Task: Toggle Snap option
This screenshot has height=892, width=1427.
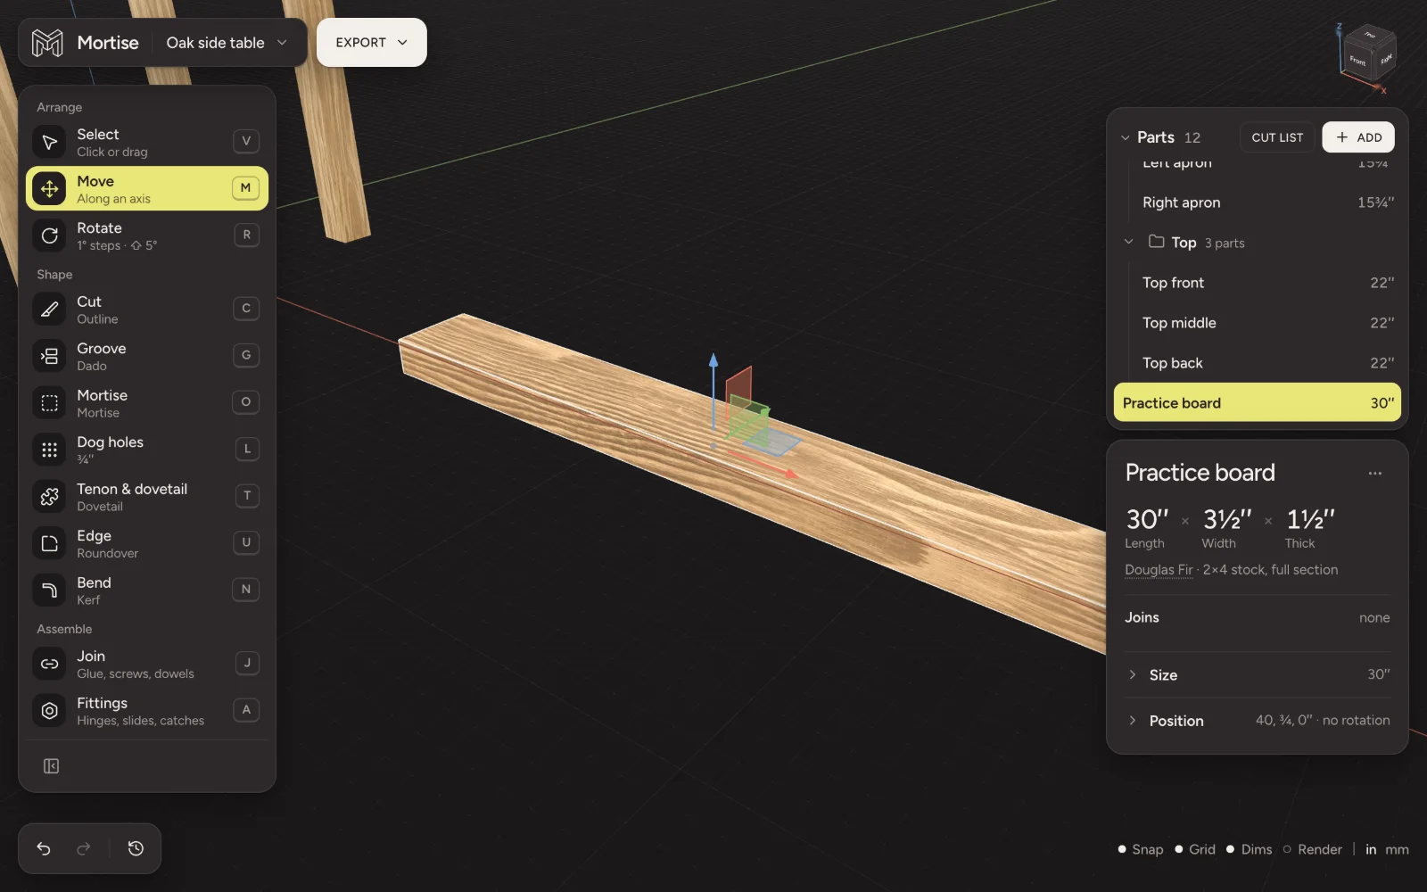Action: [x=1141, y=849]
